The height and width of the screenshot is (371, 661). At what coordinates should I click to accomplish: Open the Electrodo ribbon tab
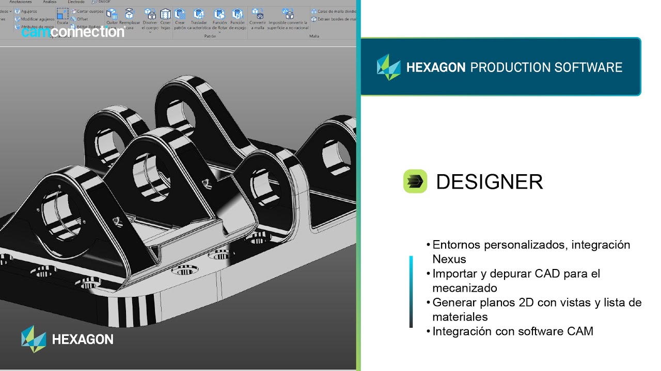point(76,2)
